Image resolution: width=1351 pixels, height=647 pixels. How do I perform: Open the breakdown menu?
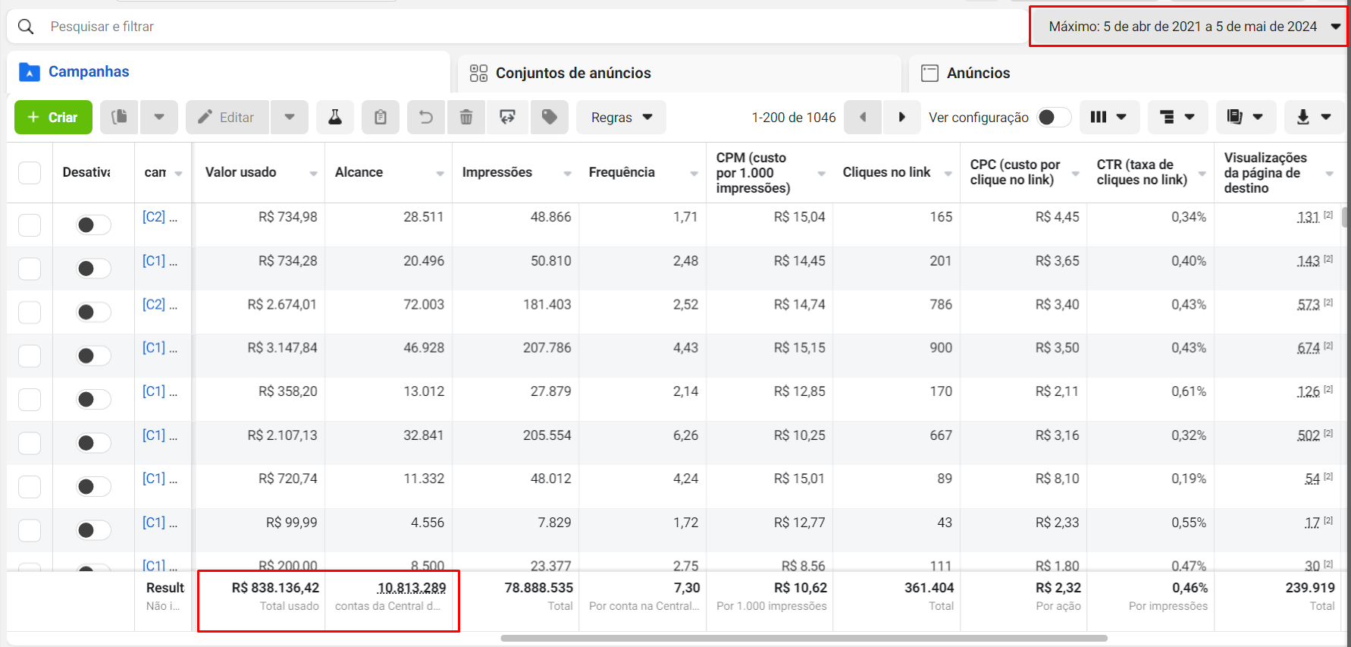[x=1177, y=117]
